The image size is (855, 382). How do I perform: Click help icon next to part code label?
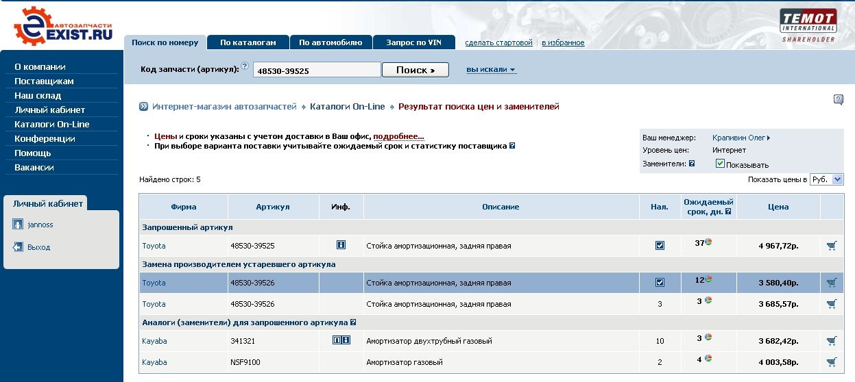pos(245,66)
